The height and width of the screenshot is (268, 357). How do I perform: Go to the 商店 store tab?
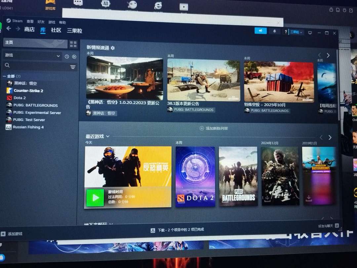click(x=29, y=29)
